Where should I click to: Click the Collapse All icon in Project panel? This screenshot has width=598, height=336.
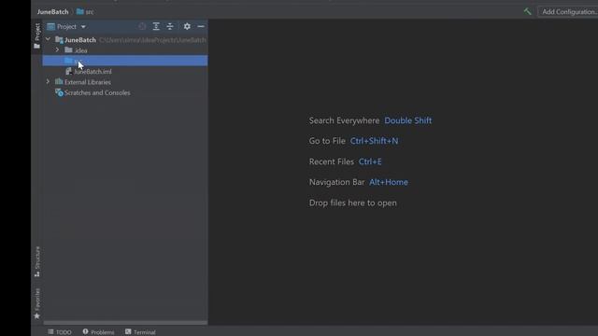click(170, 26)
